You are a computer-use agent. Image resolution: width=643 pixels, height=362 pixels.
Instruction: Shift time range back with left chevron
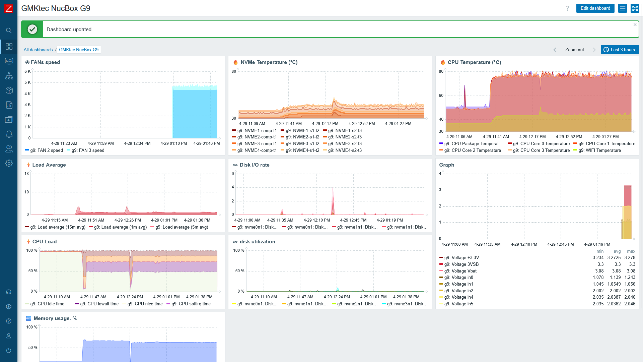(555, 50)
